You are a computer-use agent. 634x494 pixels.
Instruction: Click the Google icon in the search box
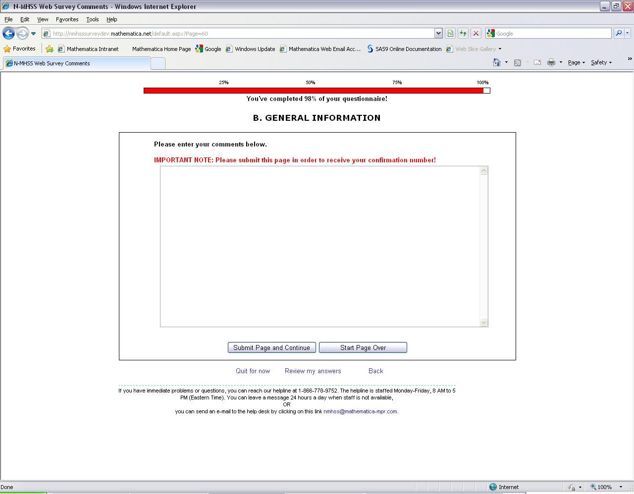pyautogui.click(x=491, y=33)
